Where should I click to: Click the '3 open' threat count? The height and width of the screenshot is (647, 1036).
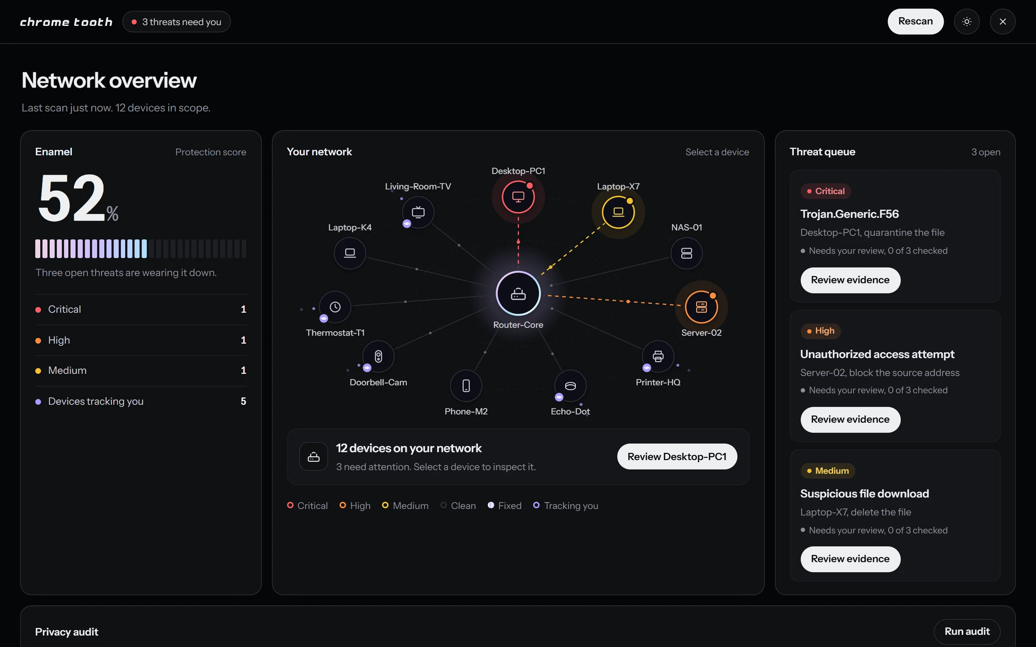tap(985, 152)
